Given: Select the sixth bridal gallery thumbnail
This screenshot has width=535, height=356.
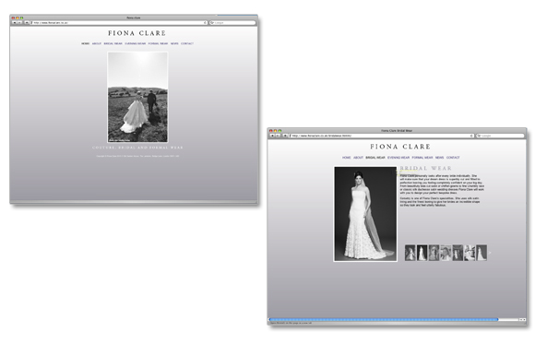Looking at the screenshot, I should (x=470, y=253).
